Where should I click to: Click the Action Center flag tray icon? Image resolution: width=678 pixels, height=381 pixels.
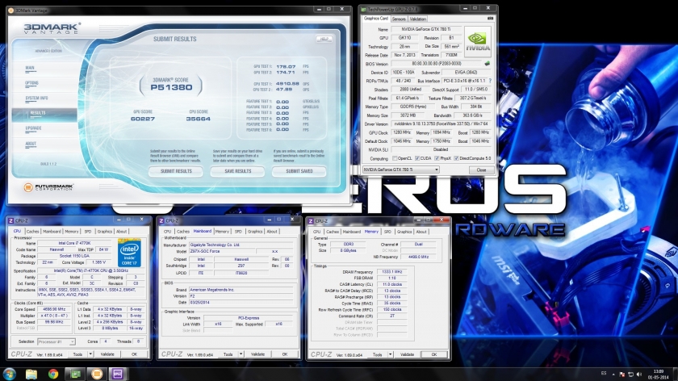point(621,375)
